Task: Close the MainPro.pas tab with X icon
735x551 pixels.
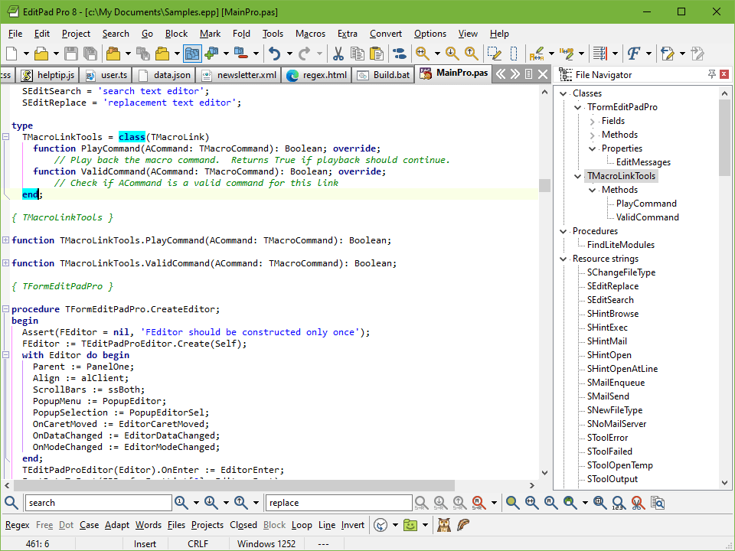Action: tap(543, 74)
